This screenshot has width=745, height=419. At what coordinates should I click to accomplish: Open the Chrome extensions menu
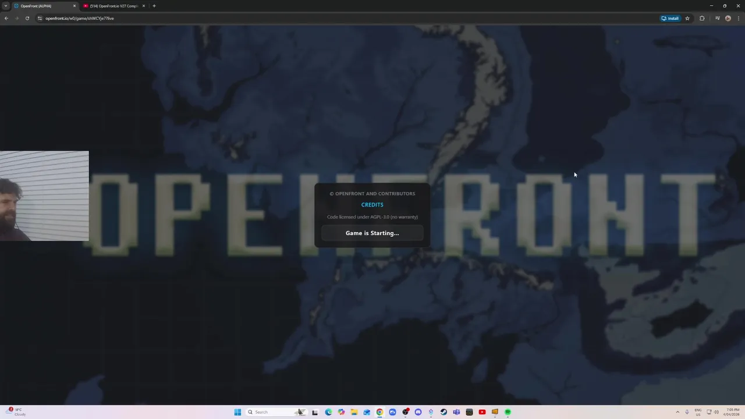pyautogui.click(x=702, y=18)
